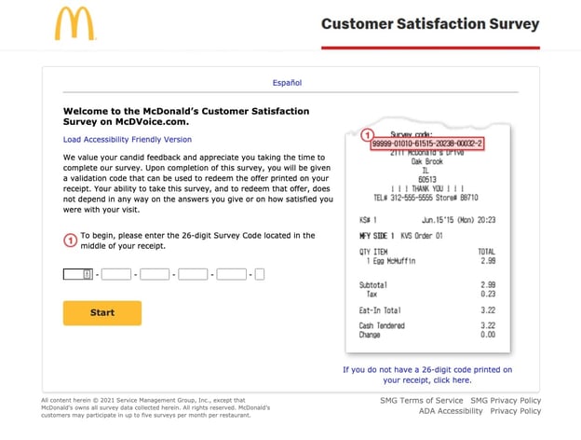
Task: Select the fourth survey code field
Action: [193, 274]
